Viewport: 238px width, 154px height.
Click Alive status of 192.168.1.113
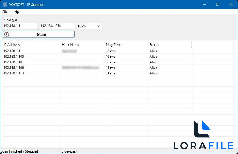point(153,73)
